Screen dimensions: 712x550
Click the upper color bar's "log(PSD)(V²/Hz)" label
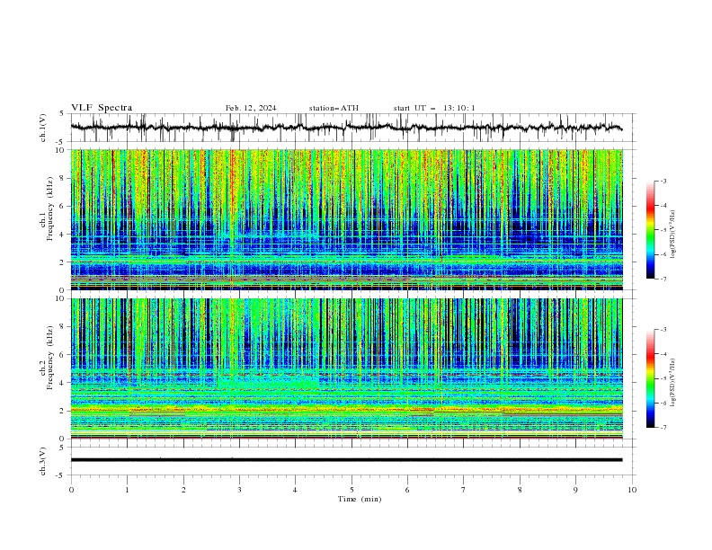pyautogui.click(x=673, y=235)
